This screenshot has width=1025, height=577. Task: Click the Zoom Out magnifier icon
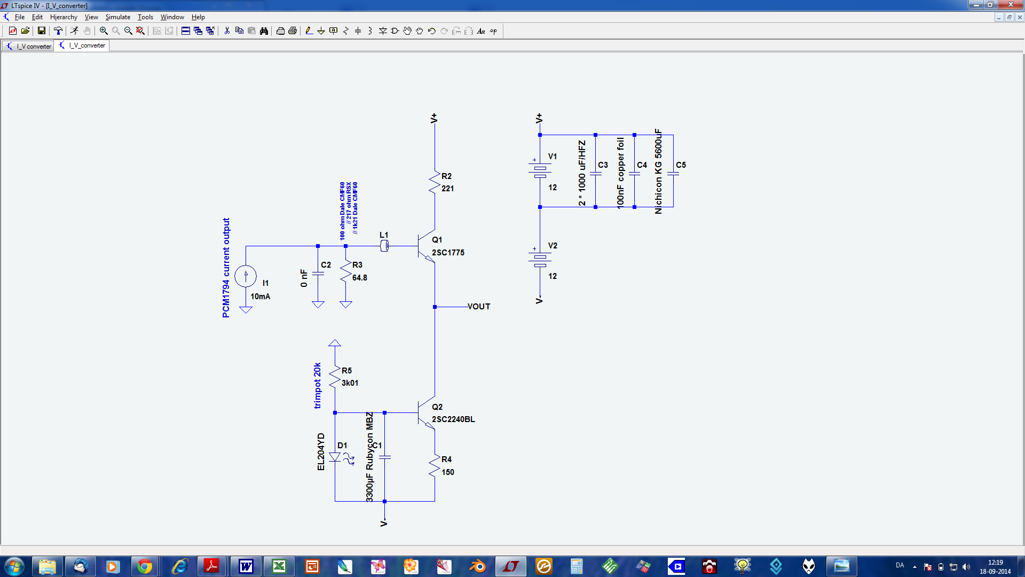128,31
